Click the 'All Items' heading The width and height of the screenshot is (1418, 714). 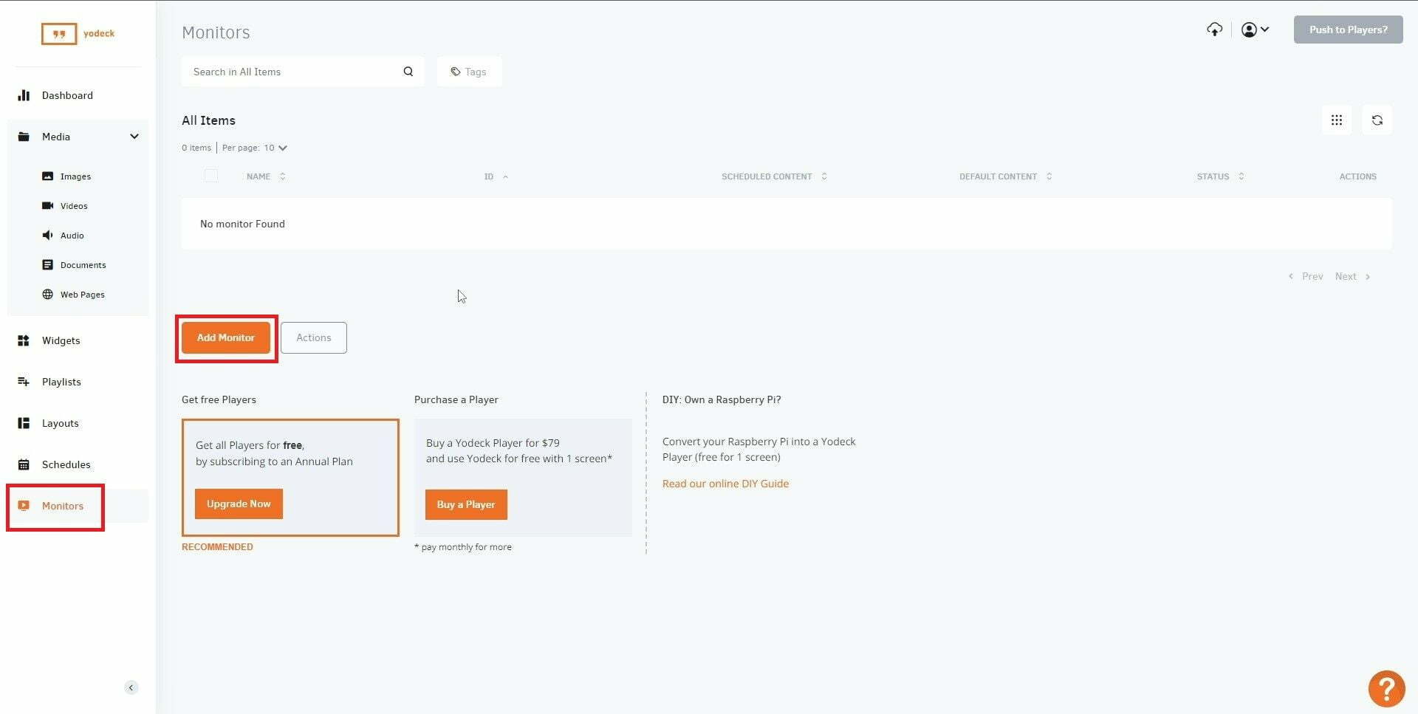pyautogui.click(x=208, y=120)
